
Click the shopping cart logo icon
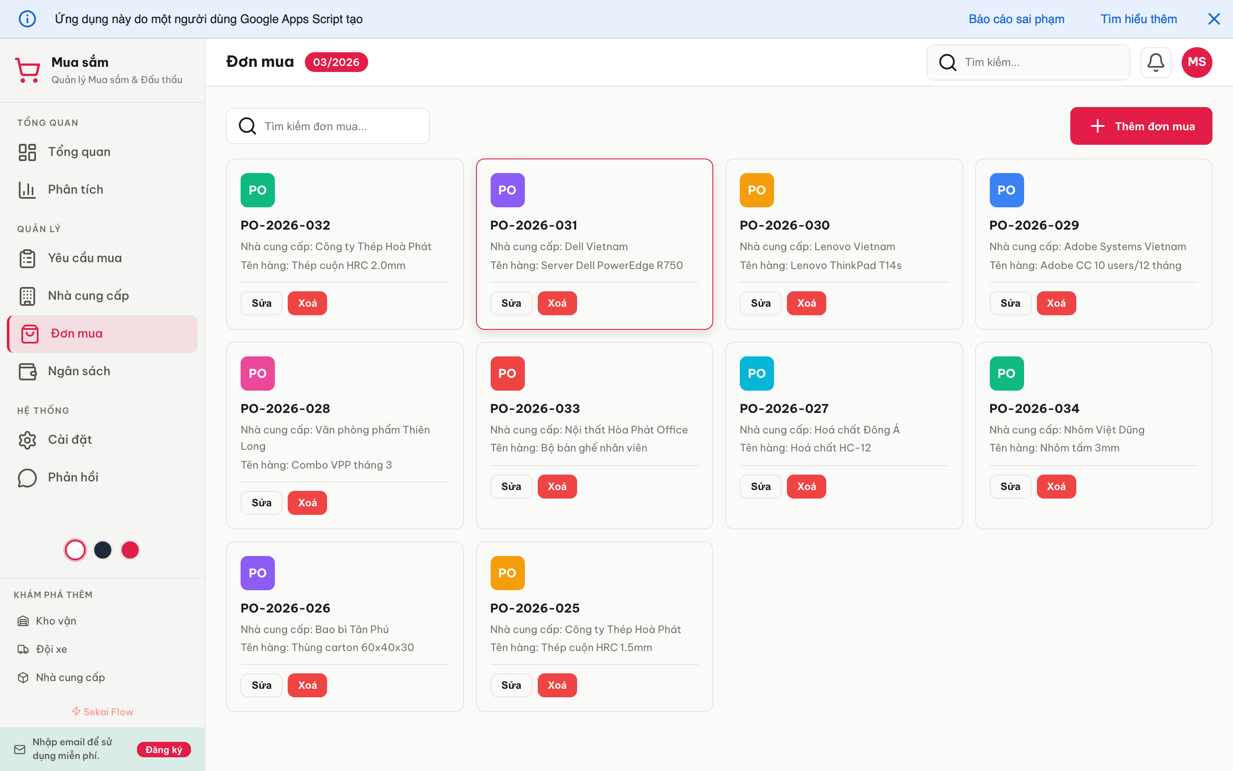(x=27, y=70)
